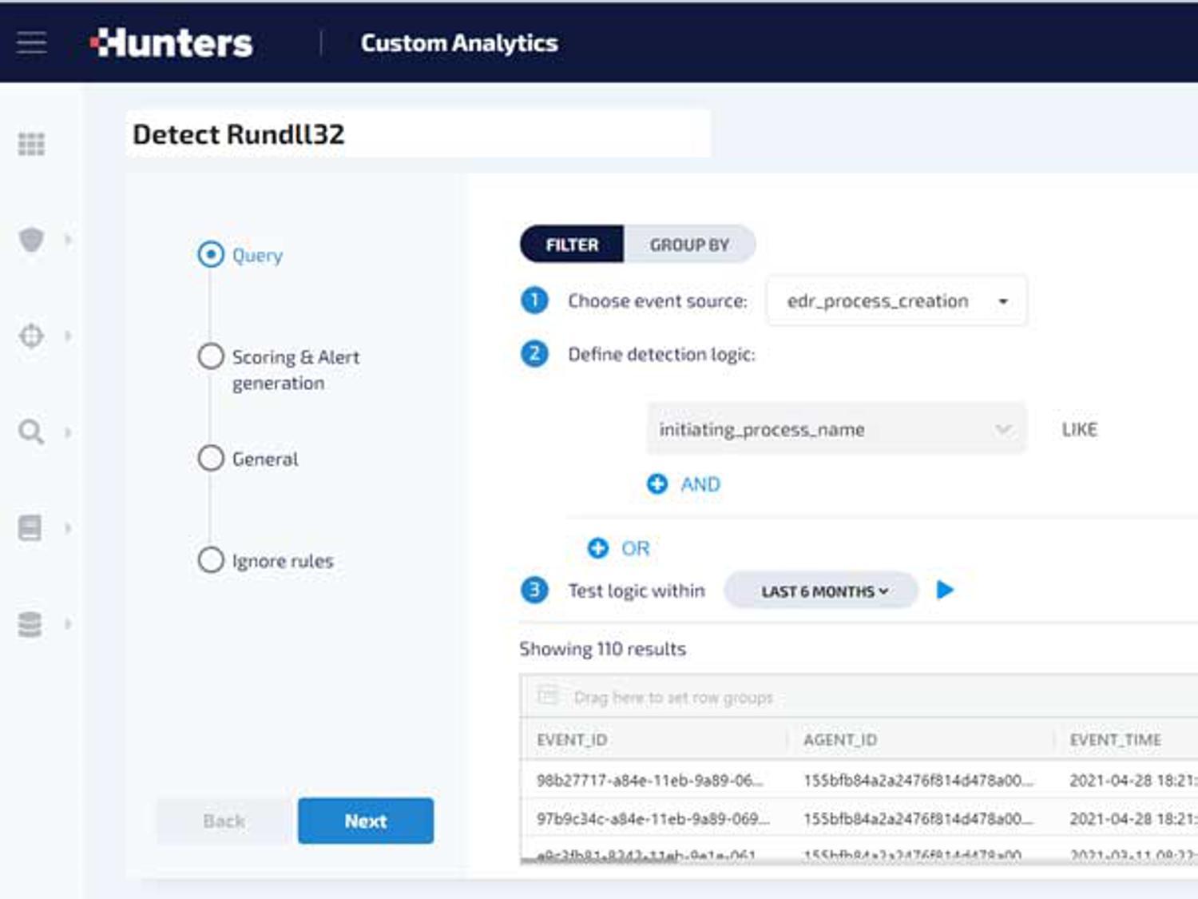
Task: Expand the database sidebar submenu chevron
Action: (68, 624)
